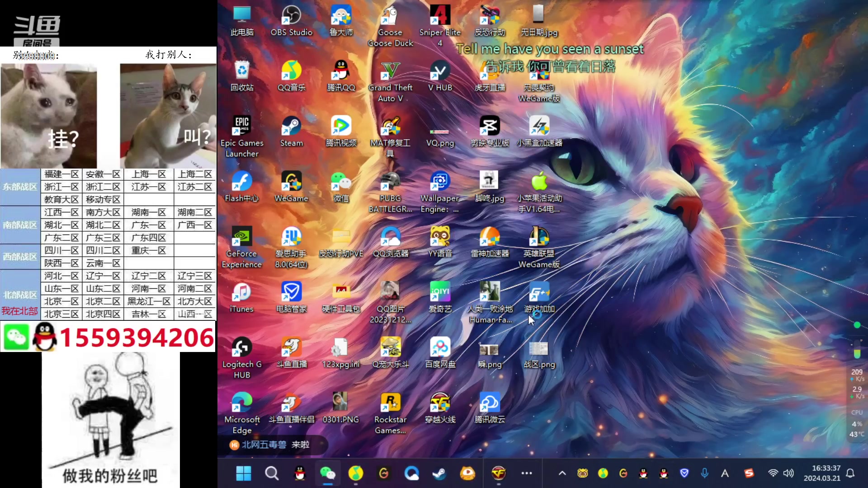Open 微信 desktop icon

(341, 187)
